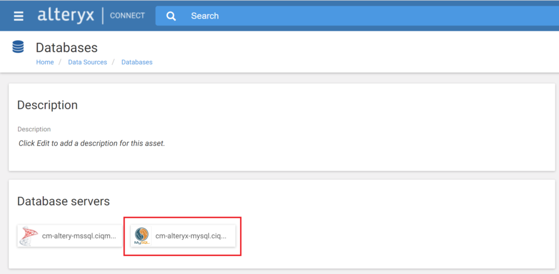Open the Data Sources breadcrumb link

(87, 62)
